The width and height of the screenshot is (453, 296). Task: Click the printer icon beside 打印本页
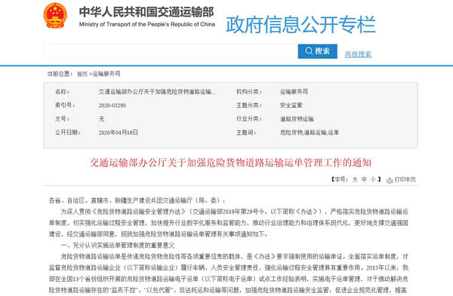pos(390,180)
